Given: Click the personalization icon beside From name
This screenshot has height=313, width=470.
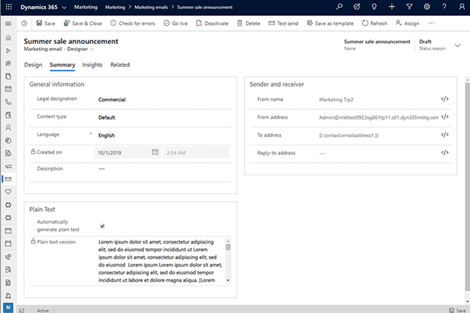Looking at the screenshot, I should pos(445,99).
